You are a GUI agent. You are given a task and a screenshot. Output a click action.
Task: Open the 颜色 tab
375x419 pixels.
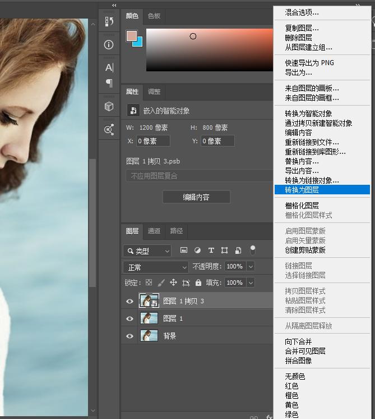click(132, 16)
